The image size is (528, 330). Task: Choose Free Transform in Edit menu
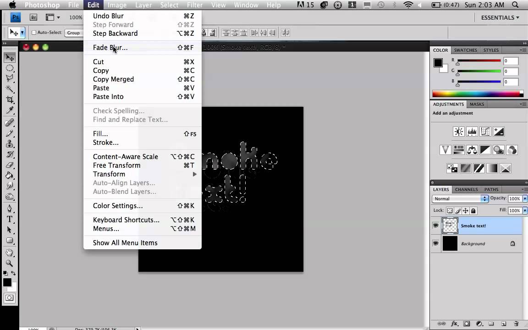coord(142,165)
